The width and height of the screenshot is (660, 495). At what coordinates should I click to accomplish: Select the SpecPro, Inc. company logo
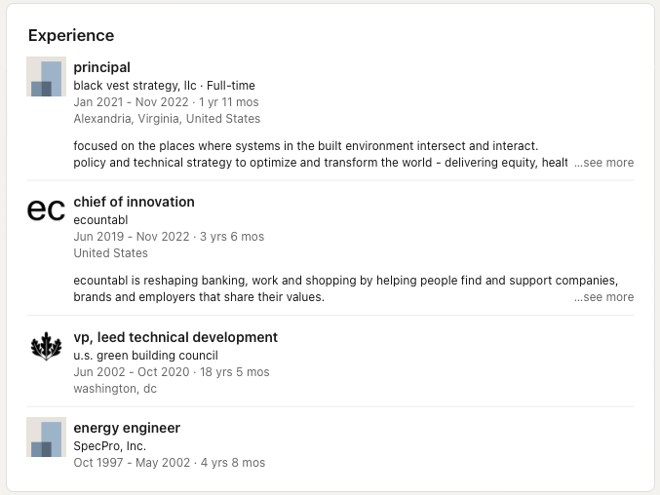[x=46, y=437]
